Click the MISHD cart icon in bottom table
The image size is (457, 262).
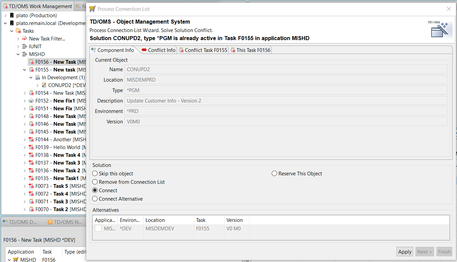[x=16, y=260]
